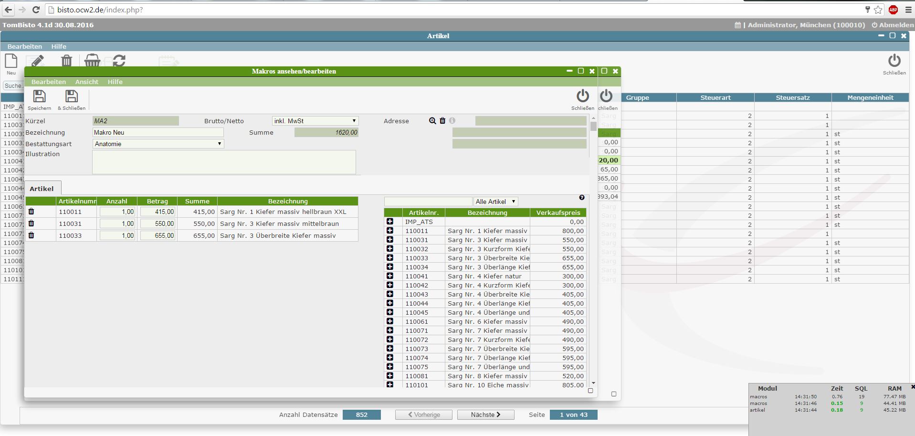Add article 110041 with plus icon

tap(390, 276)
